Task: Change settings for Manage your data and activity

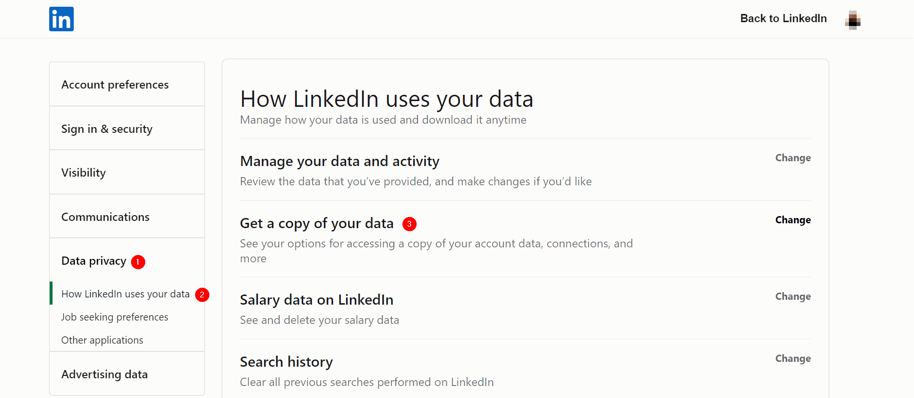Action: pyautogui.click(x=793, y=158)
